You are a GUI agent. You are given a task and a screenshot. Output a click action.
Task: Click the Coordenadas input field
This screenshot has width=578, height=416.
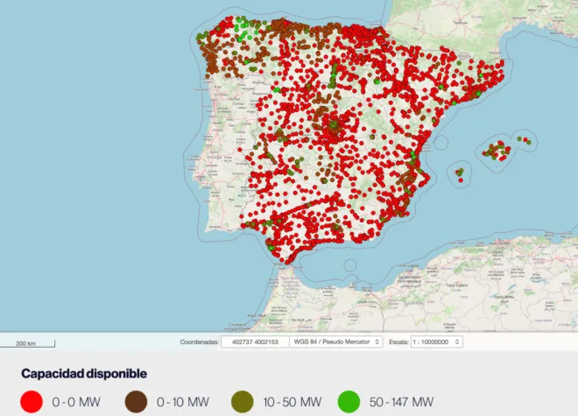coord(254,342)
